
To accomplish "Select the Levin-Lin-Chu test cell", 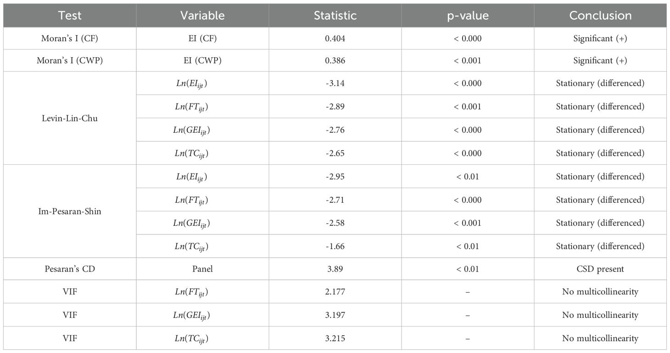I will pos(70,118).
